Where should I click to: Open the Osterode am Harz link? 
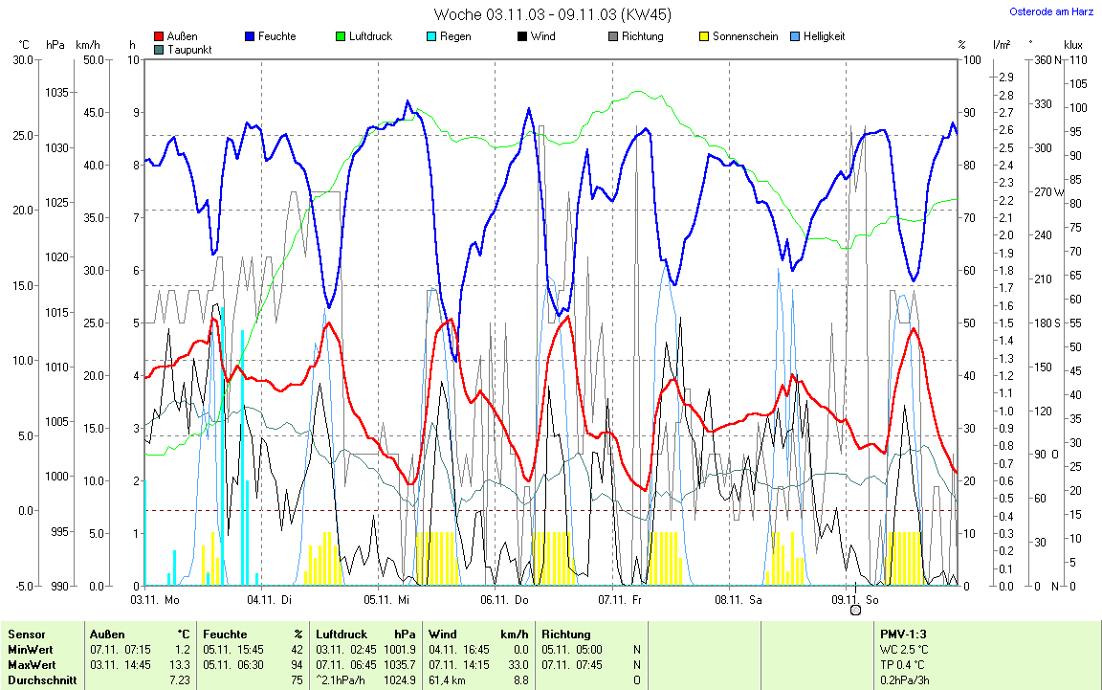click(x=1052, y=11)
